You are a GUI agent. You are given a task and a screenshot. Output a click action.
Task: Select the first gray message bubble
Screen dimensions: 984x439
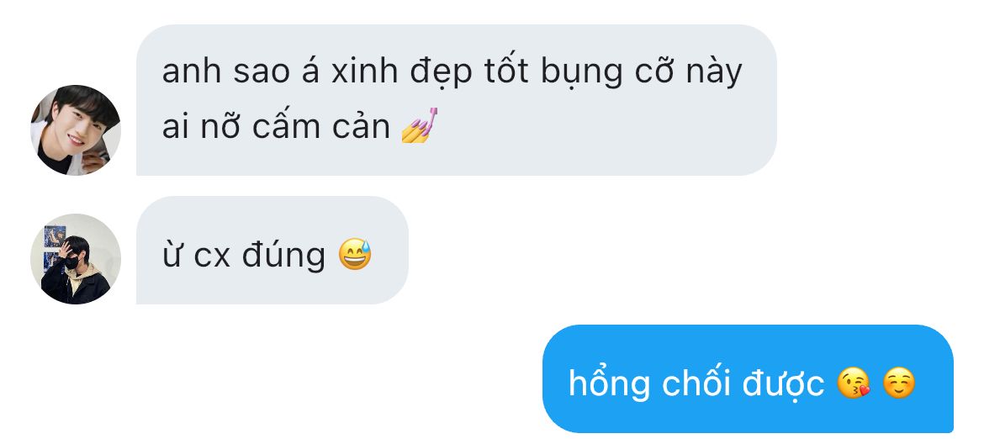point(456,100)
